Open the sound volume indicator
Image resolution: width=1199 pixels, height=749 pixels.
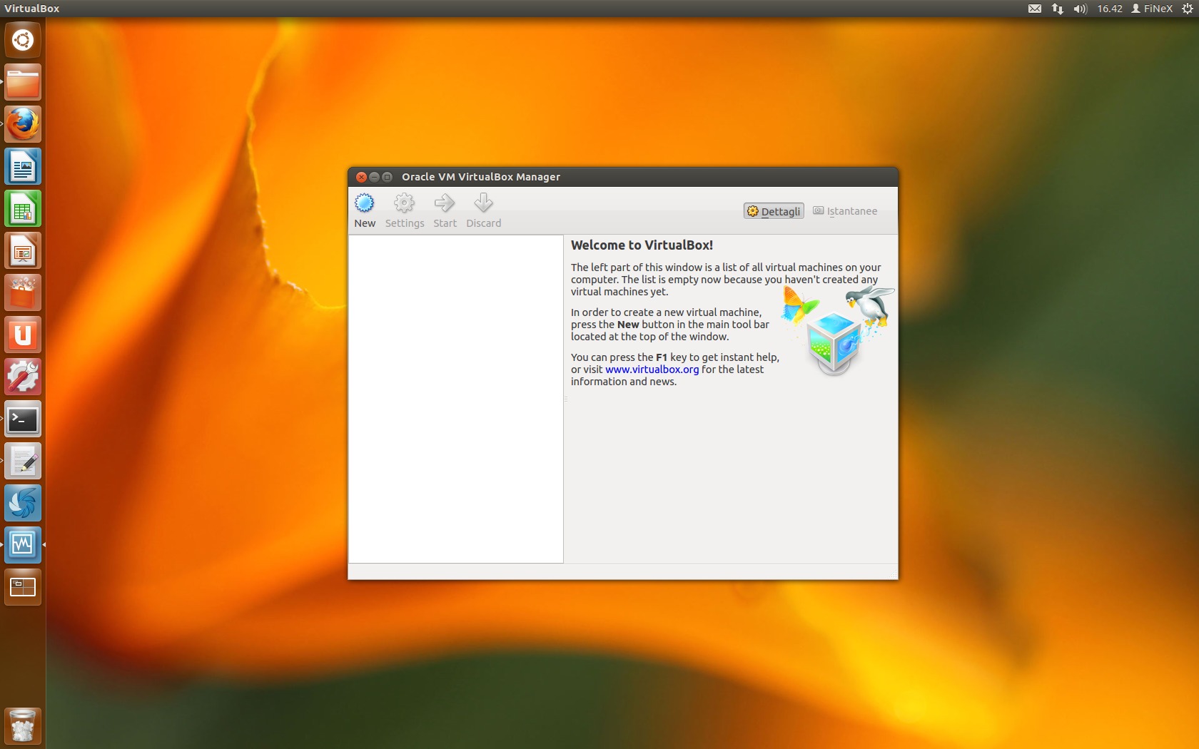point(1080,9)
